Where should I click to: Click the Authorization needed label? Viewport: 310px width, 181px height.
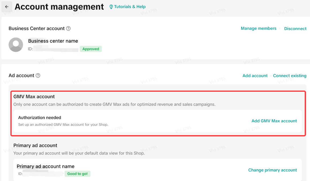pos(40,117)
